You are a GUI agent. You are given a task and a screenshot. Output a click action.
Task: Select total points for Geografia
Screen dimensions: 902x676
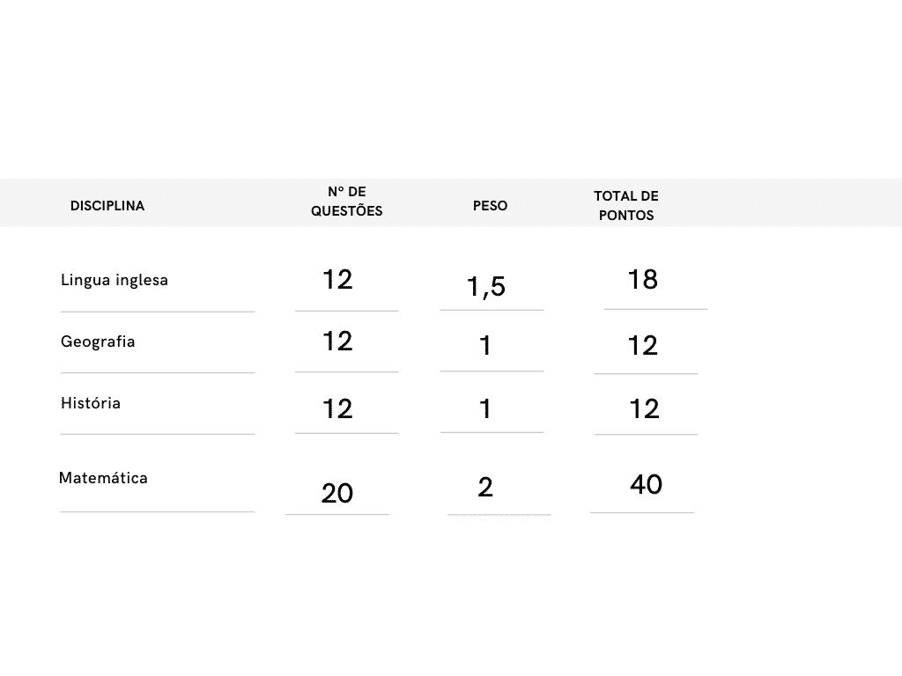pos(643,346)
